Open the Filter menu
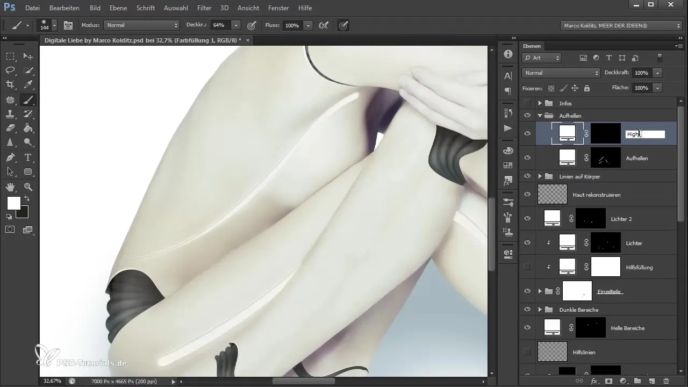688x387 pixels. (204, 8)
